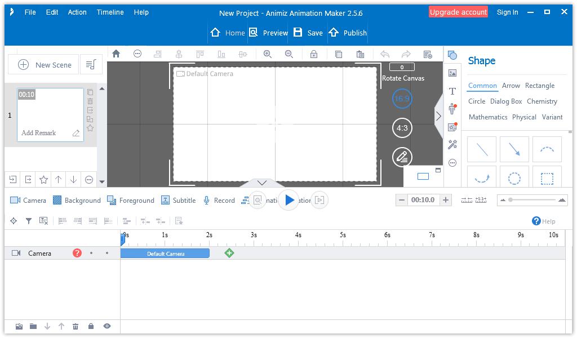
Task: Decrease scene duration with minus button
Action: [x=402, y=200]
